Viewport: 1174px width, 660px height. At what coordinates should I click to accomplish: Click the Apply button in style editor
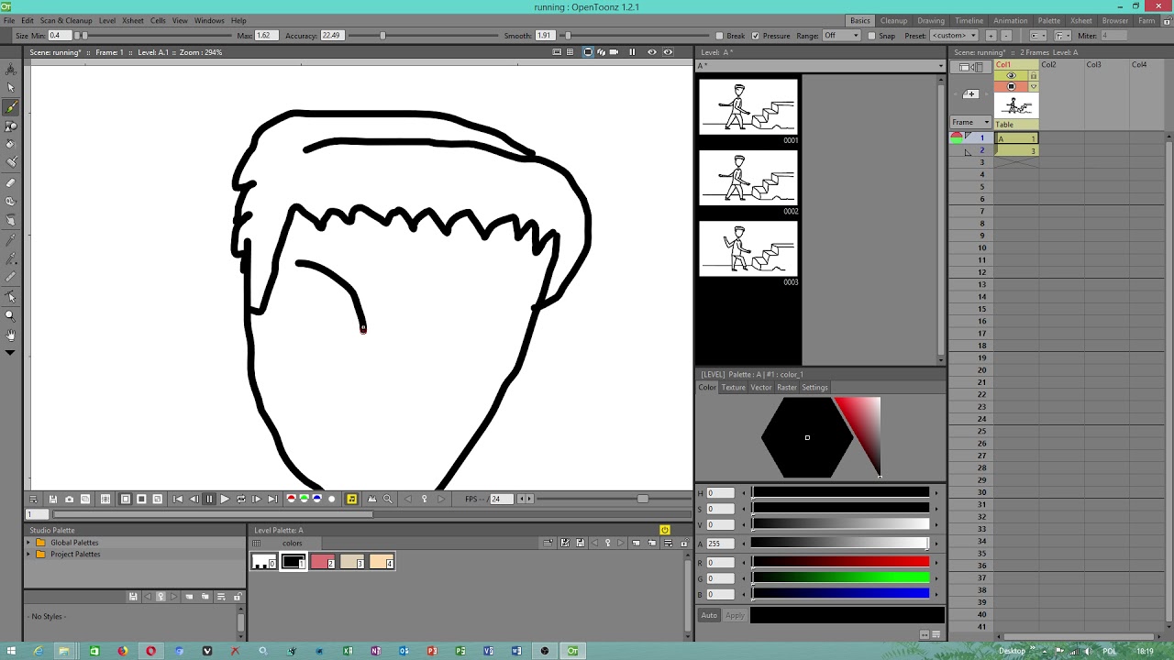click(736, 615)
